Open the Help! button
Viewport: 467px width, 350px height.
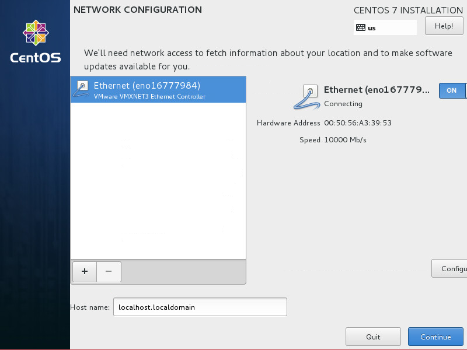(444, 26)
